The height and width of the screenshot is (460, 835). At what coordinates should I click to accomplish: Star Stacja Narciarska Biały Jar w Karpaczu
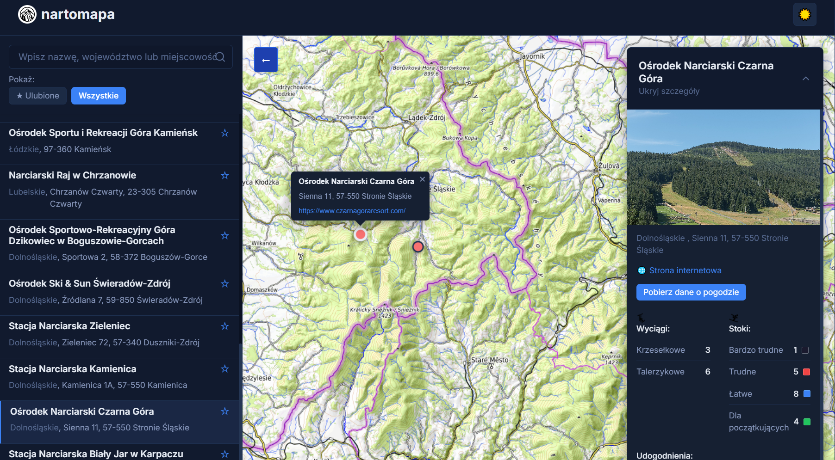(x=225, y=454)
